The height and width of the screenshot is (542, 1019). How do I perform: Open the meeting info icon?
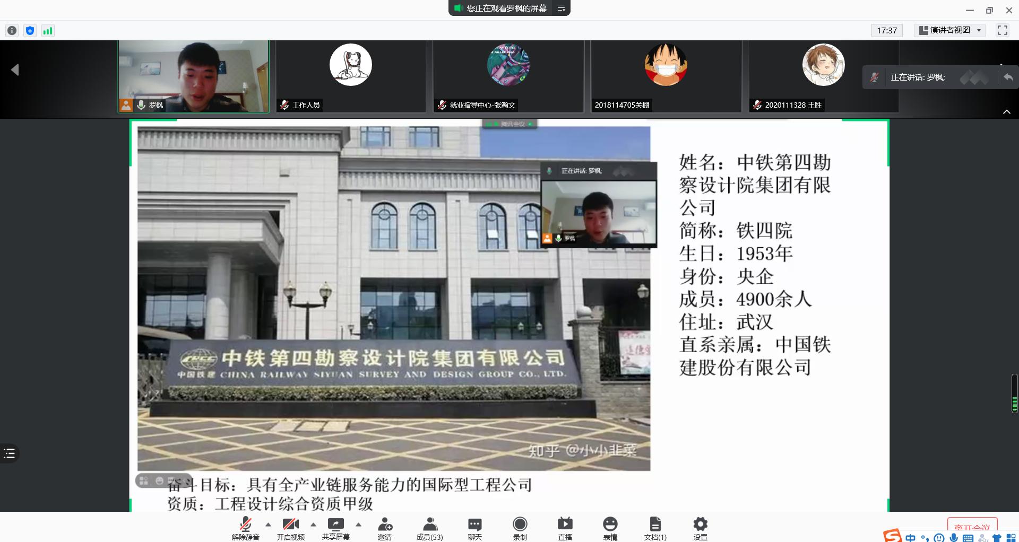pos(12,31)
